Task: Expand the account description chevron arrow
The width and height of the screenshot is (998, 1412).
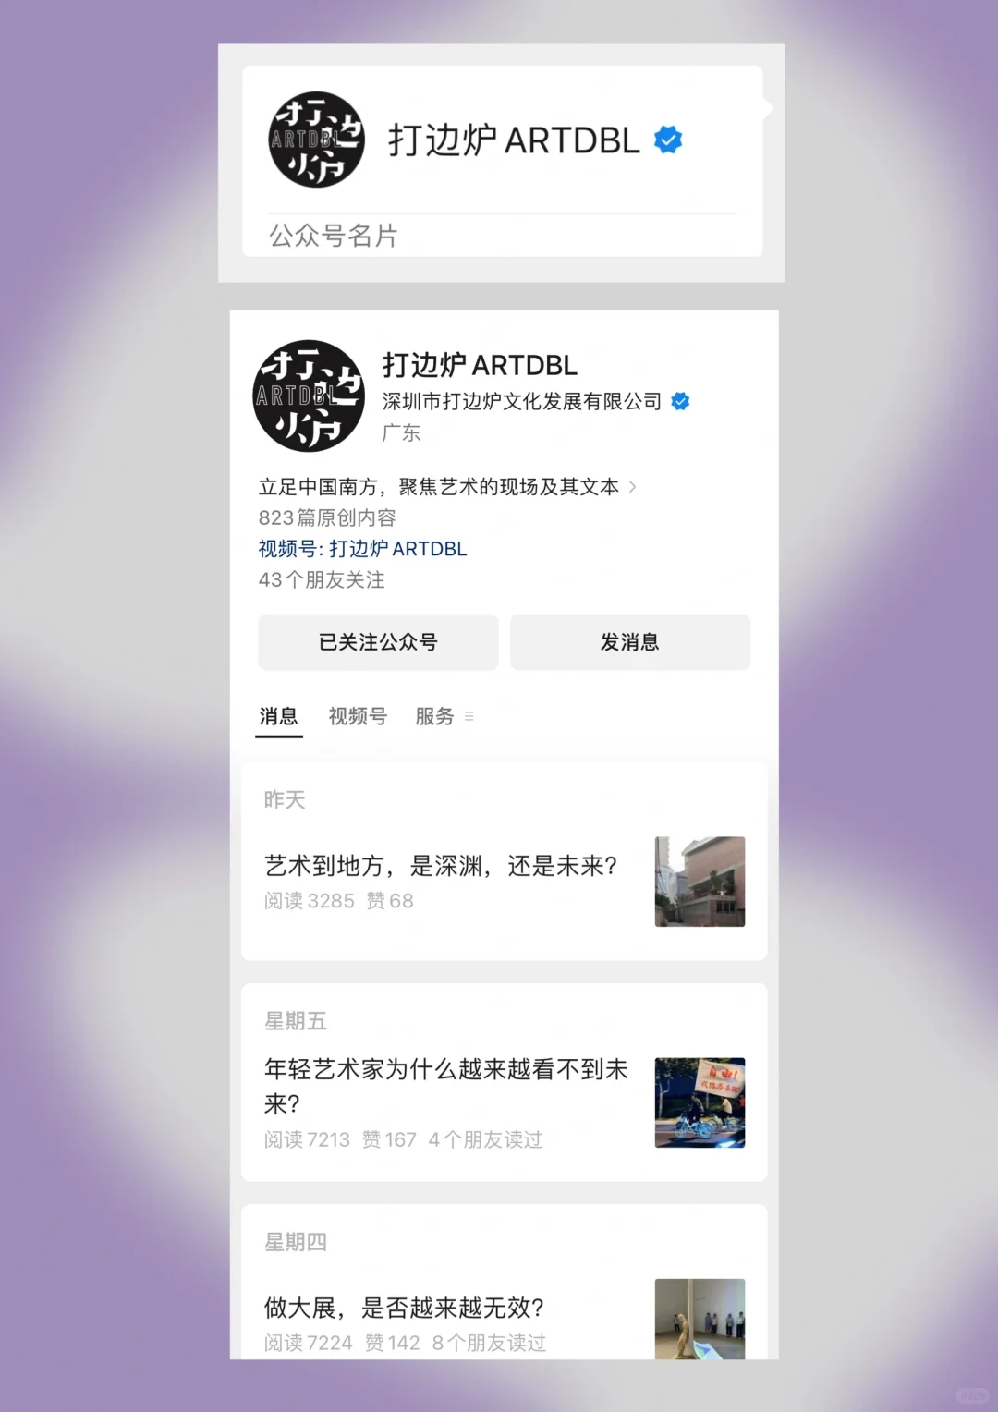Action: click(x=632, y=487)
